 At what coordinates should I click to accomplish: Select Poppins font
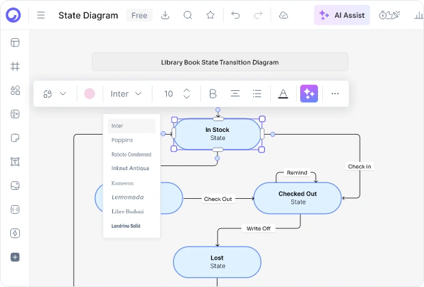tap(122, 140)
